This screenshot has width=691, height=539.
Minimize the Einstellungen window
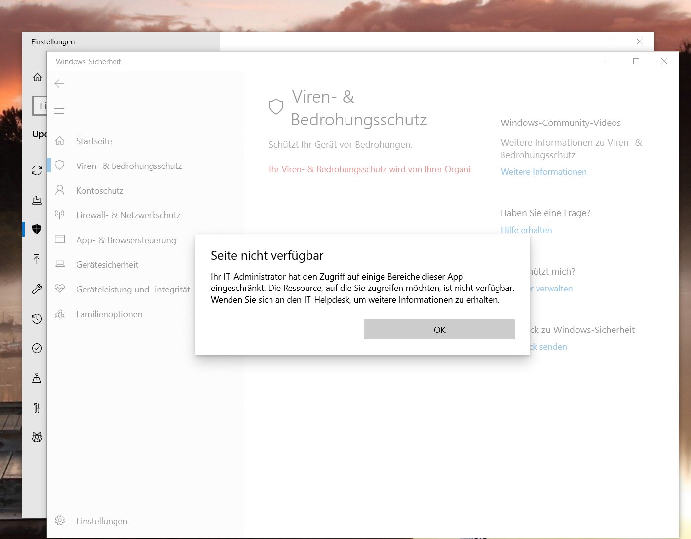point(583,41)
